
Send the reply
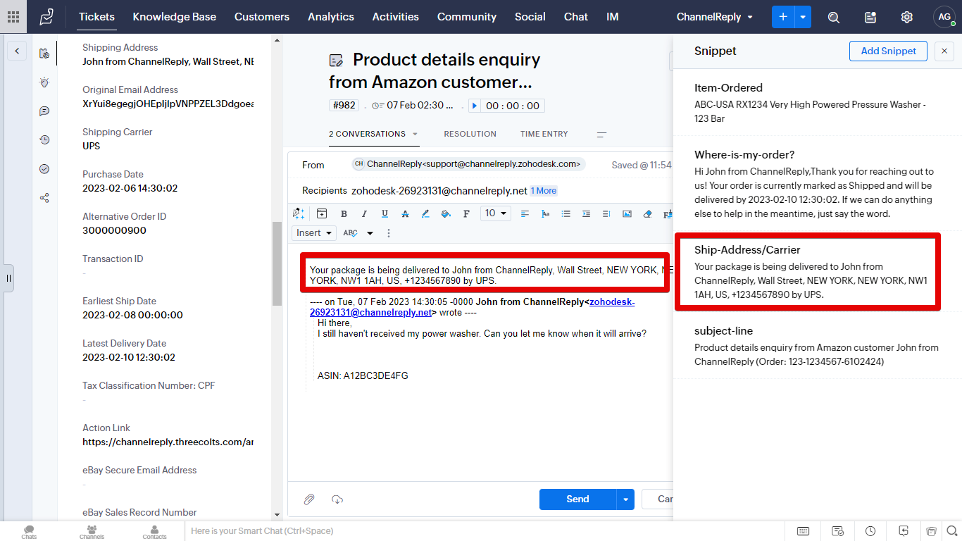coord(577,499)
